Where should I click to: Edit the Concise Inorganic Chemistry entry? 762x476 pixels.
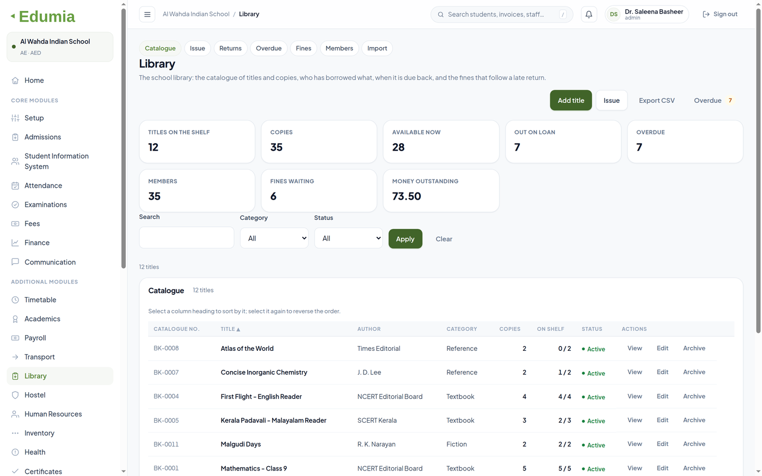pyautogui.click(x=662, y=372)
